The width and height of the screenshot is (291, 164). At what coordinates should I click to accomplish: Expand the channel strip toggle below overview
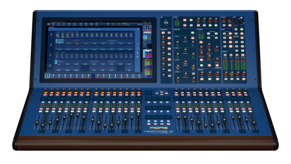point(93,73)
